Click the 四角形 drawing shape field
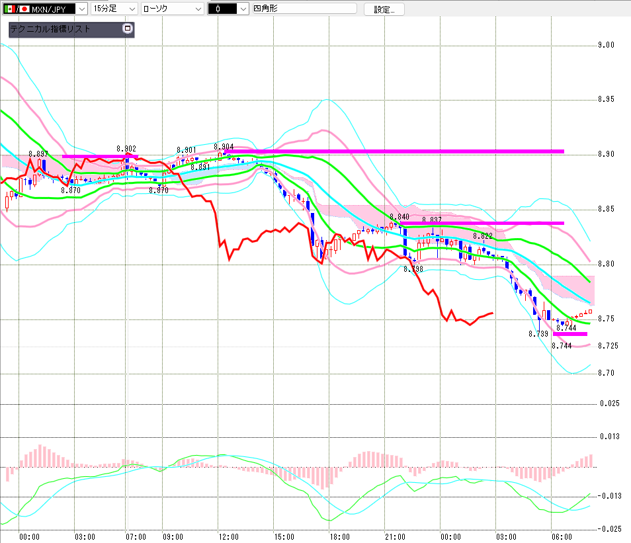631x543 pixels. pos(304,9)
